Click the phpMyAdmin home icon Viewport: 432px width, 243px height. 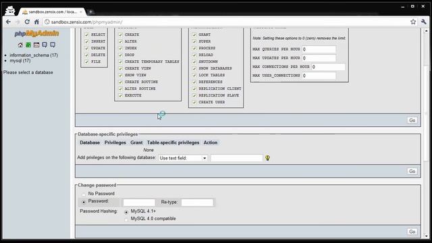(20, 45)
